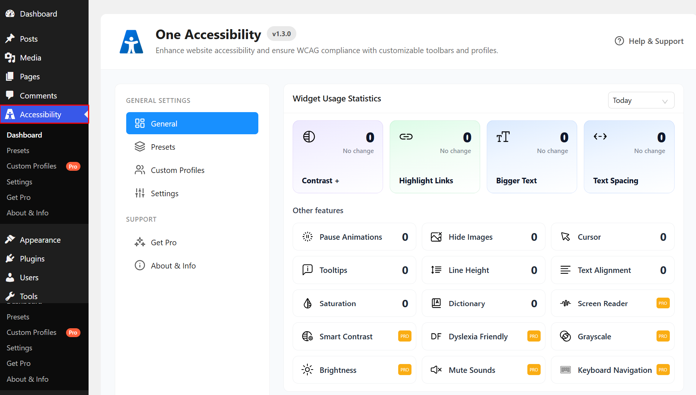The width and height of the screenshot is (696, 395).
Task: Click the PRO badge on Grayscale
Action: [x=663, y=336]
